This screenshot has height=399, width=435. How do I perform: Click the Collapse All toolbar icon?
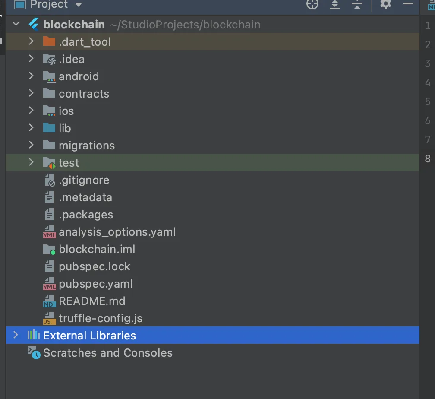[x=357, y=4]
